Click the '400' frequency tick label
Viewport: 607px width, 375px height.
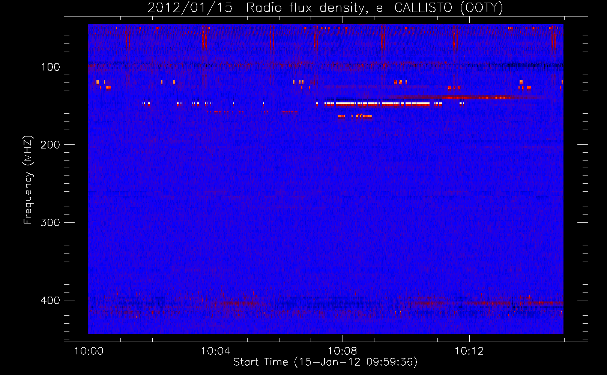[x=50, y=300]
